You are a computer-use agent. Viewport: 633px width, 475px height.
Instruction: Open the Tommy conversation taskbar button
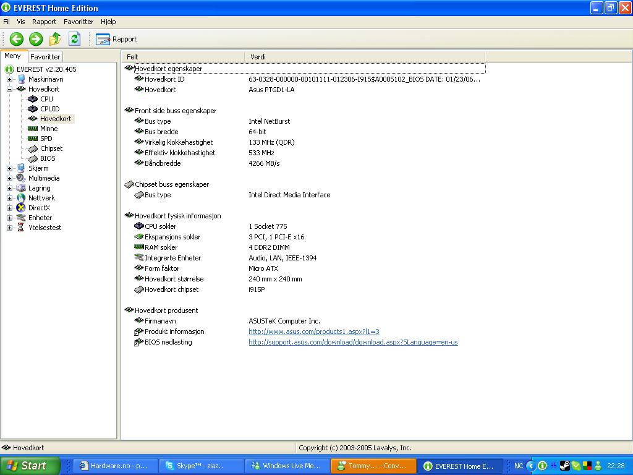click(373, 466)
